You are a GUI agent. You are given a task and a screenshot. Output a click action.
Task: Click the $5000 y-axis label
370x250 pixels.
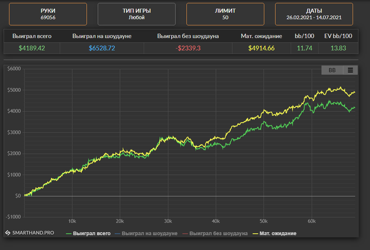pos(14,90)
